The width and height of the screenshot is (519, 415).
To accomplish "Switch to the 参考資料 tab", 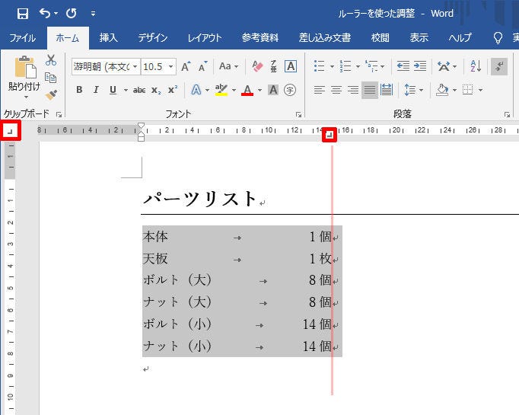I will tap(259, 38).
